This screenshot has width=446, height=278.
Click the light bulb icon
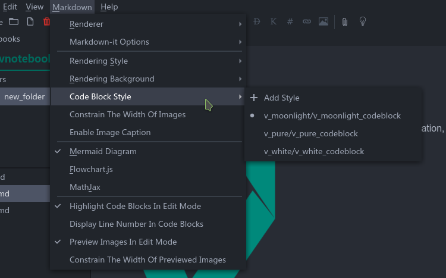362,21
